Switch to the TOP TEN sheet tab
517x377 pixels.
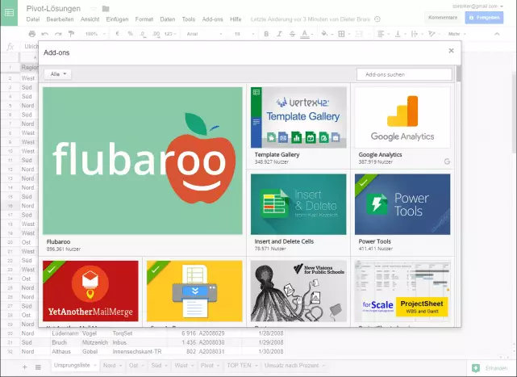[x=240, y=367]
